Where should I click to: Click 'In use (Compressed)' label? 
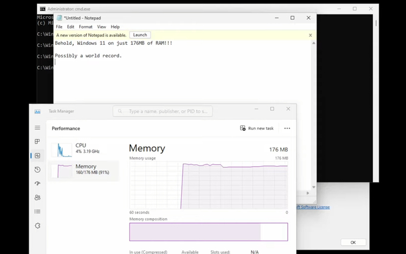click(x=148, y=252)
